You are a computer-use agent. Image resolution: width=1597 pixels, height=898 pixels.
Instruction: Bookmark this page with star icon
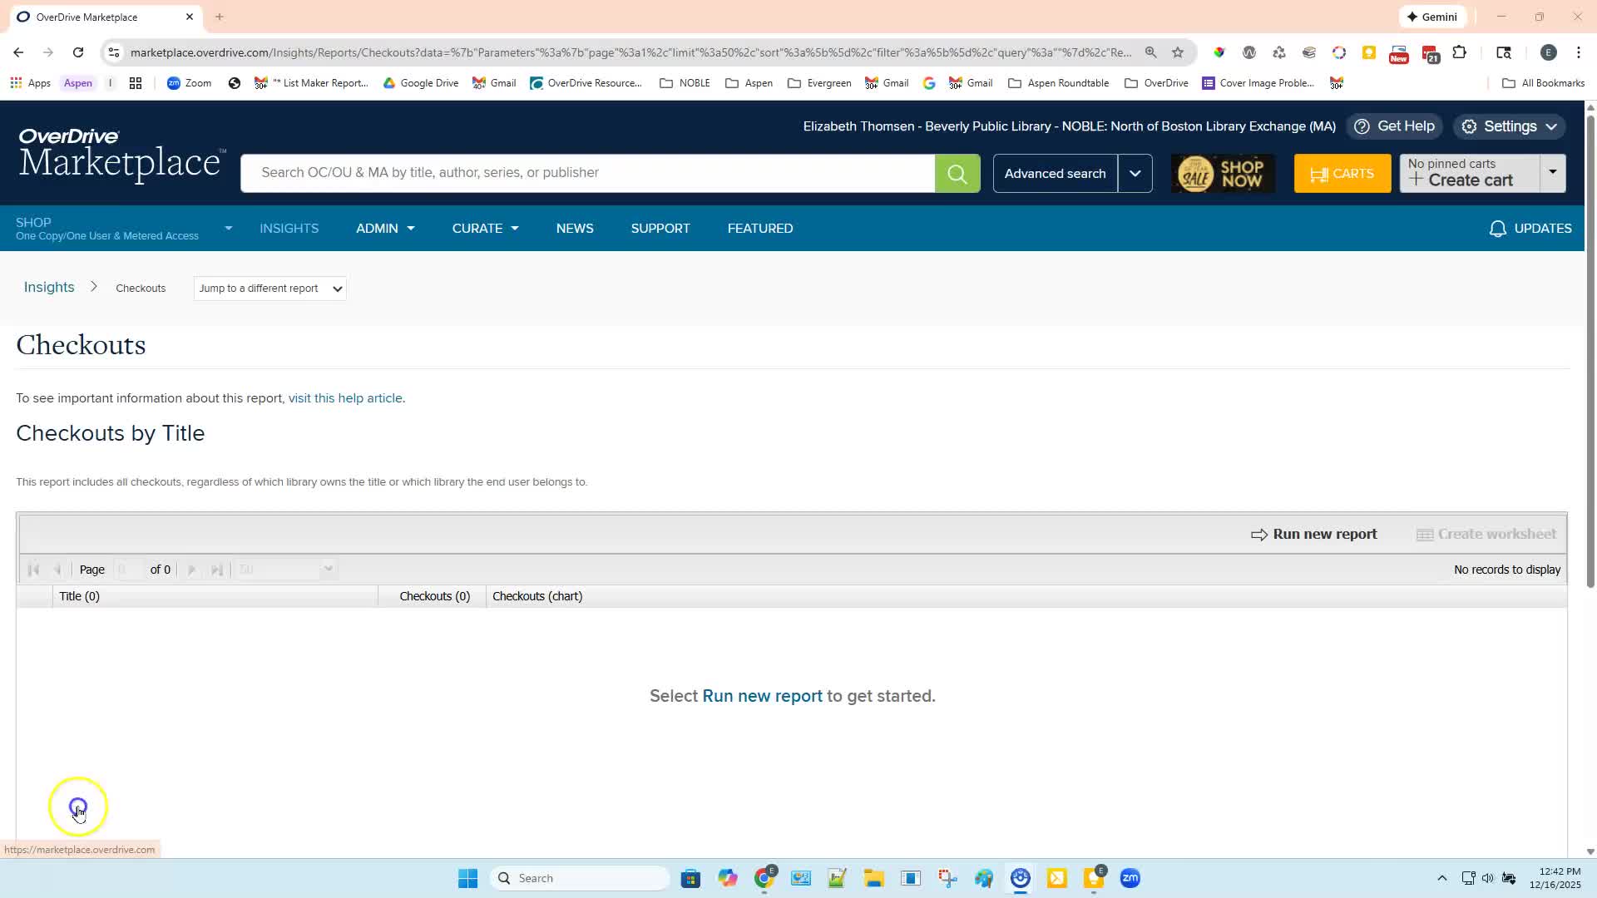click(x=1177, y=52)
